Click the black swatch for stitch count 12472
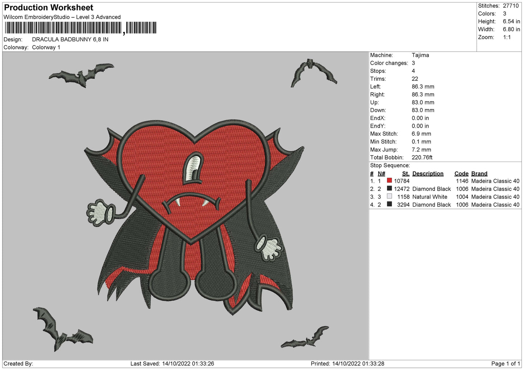Viewport: 524px width, 370px height. coord(389,188)
